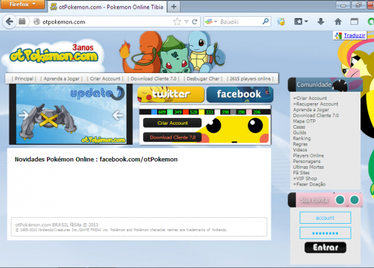Viewport: 374px width, 268px height.
Task: Click the Traduzir translate link
Action: click(355, 36)
